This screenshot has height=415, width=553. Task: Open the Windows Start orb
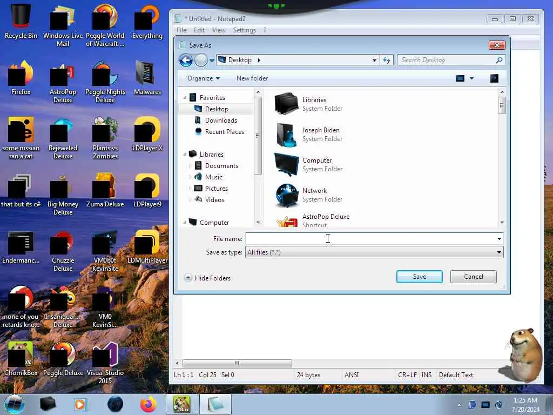[x=15, y=404]
